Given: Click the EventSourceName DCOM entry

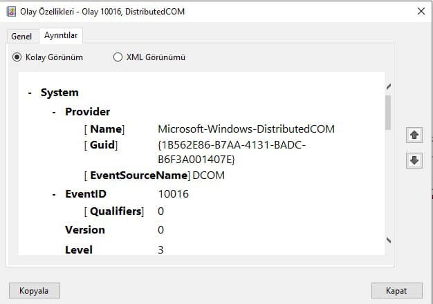Looking at the screenshot, I should coord(154,175).
